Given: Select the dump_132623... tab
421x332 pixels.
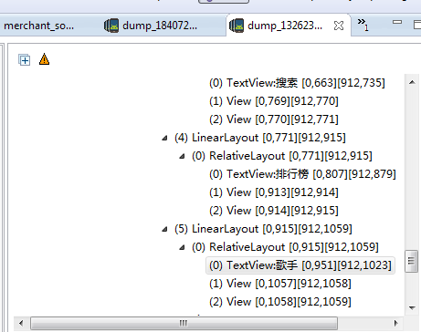Looking at the screenshot, I should click(285, 26).
